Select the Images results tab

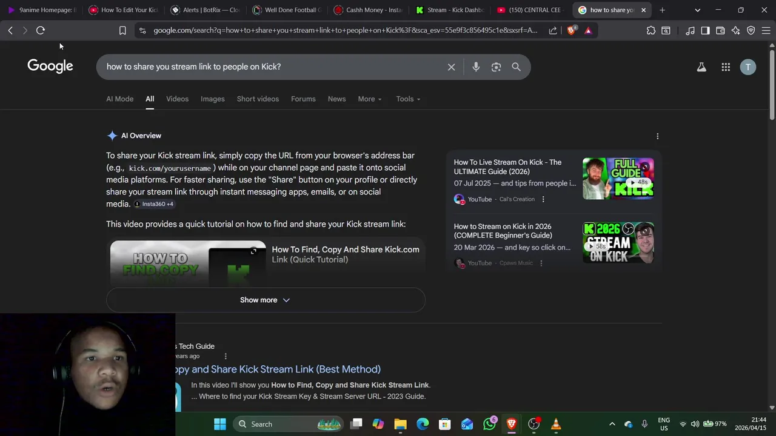coord(213,99)
